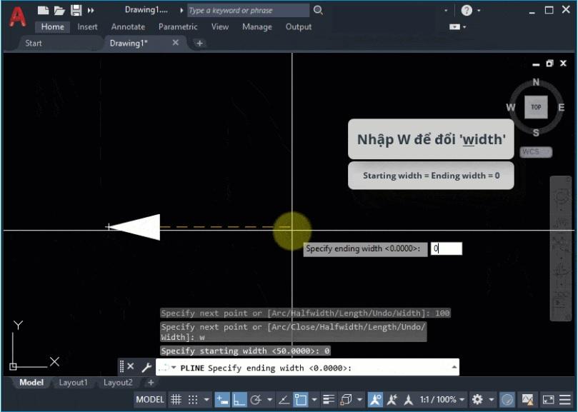Open the AutoCAD application menu logo
This screenshot has height=412, width=578.
click(x=18, y=16)
